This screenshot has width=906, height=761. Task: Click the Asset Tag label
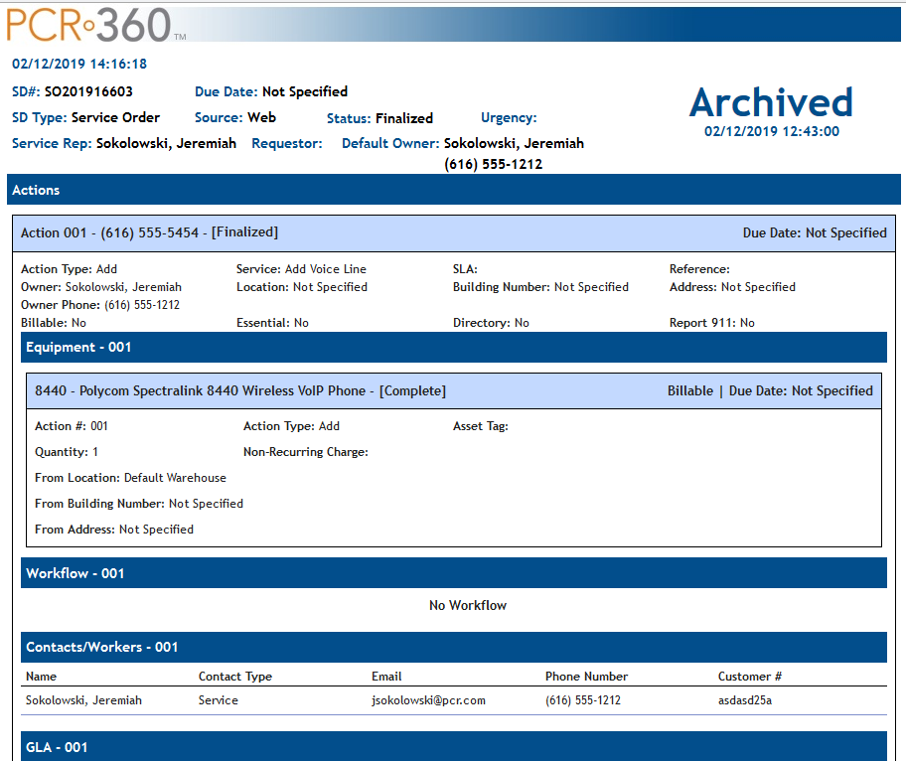pyautogui.click(x=480, y=426)
